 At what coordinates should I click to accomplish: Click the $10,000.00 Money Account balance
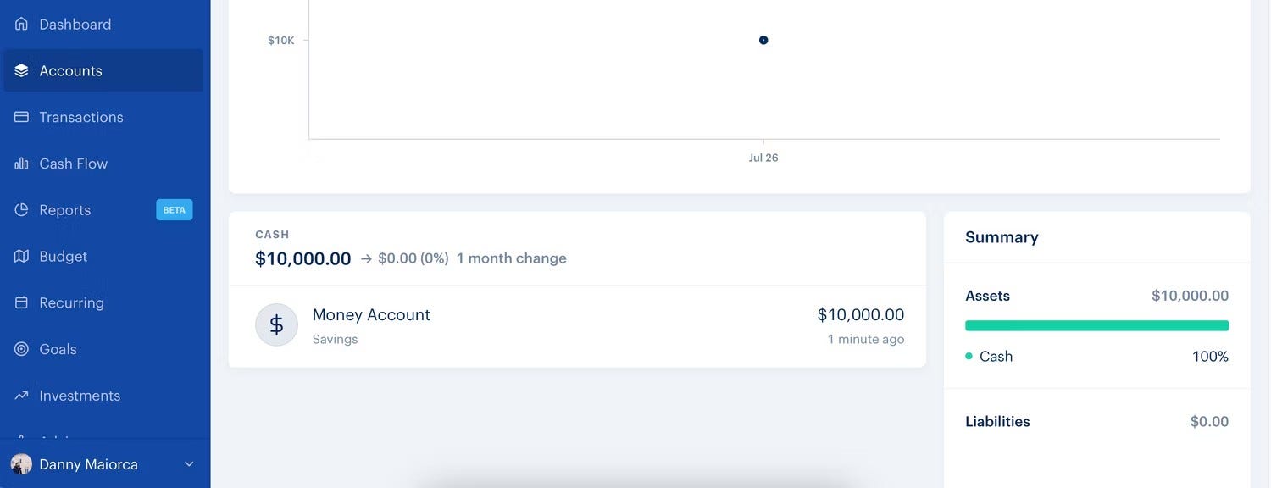click(861, 315)
